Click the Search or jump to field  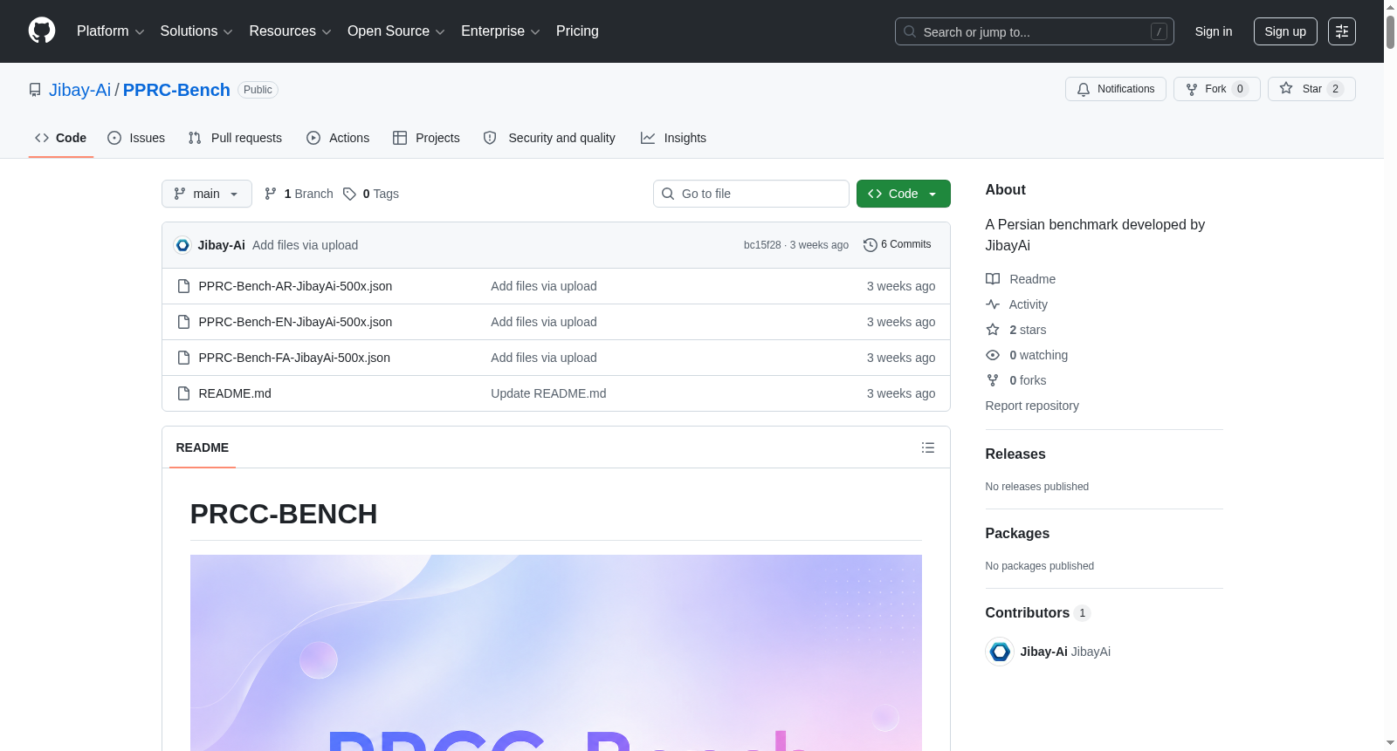(x=1035, y=31)
